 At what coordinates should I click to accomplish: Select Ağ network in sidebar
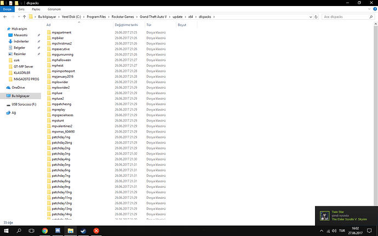click(x=14, y=113)
